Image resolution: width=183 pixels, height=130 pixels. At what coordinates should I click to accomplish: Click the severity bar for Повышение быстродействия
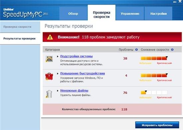pyautogui.click(x=154, y=75)
